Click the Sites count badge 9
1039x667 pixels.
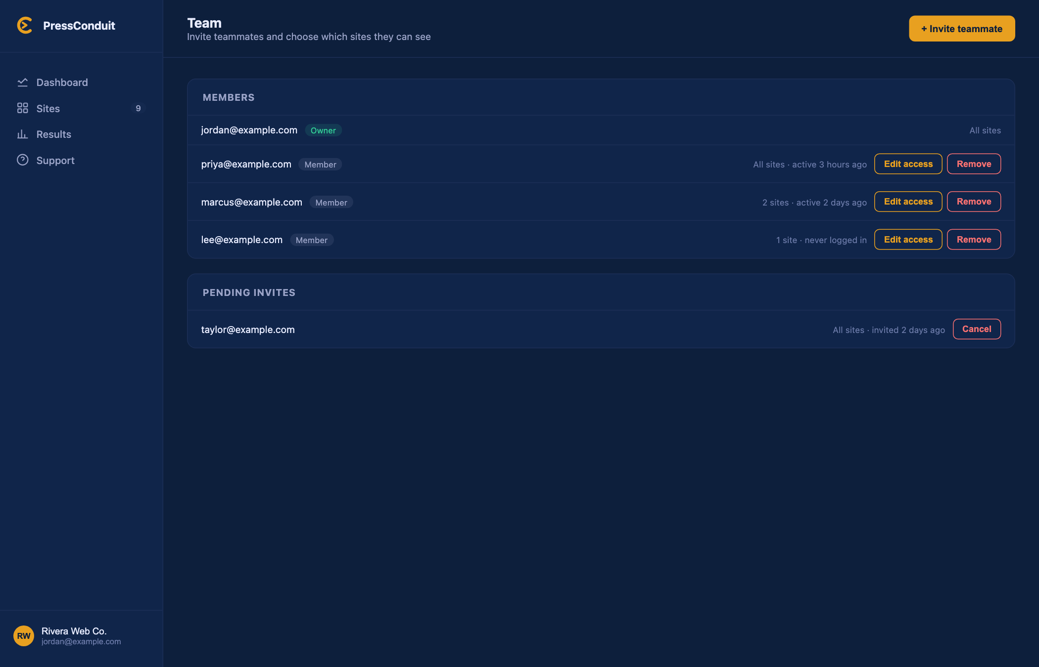138,108
